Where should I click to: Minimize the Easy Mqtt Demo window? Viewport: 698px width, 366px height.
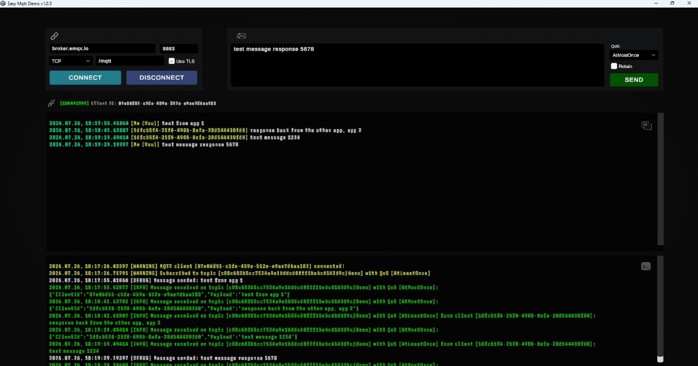(x=656, y=3)
